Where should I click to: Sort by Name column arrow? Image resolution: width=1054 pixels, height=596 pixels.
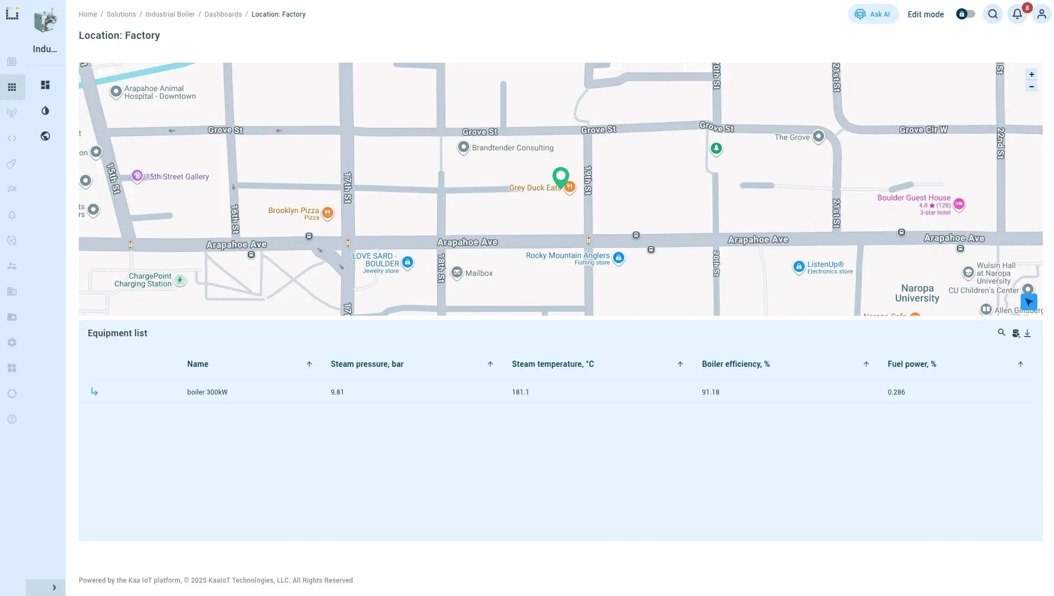click(x=309, y=364)
